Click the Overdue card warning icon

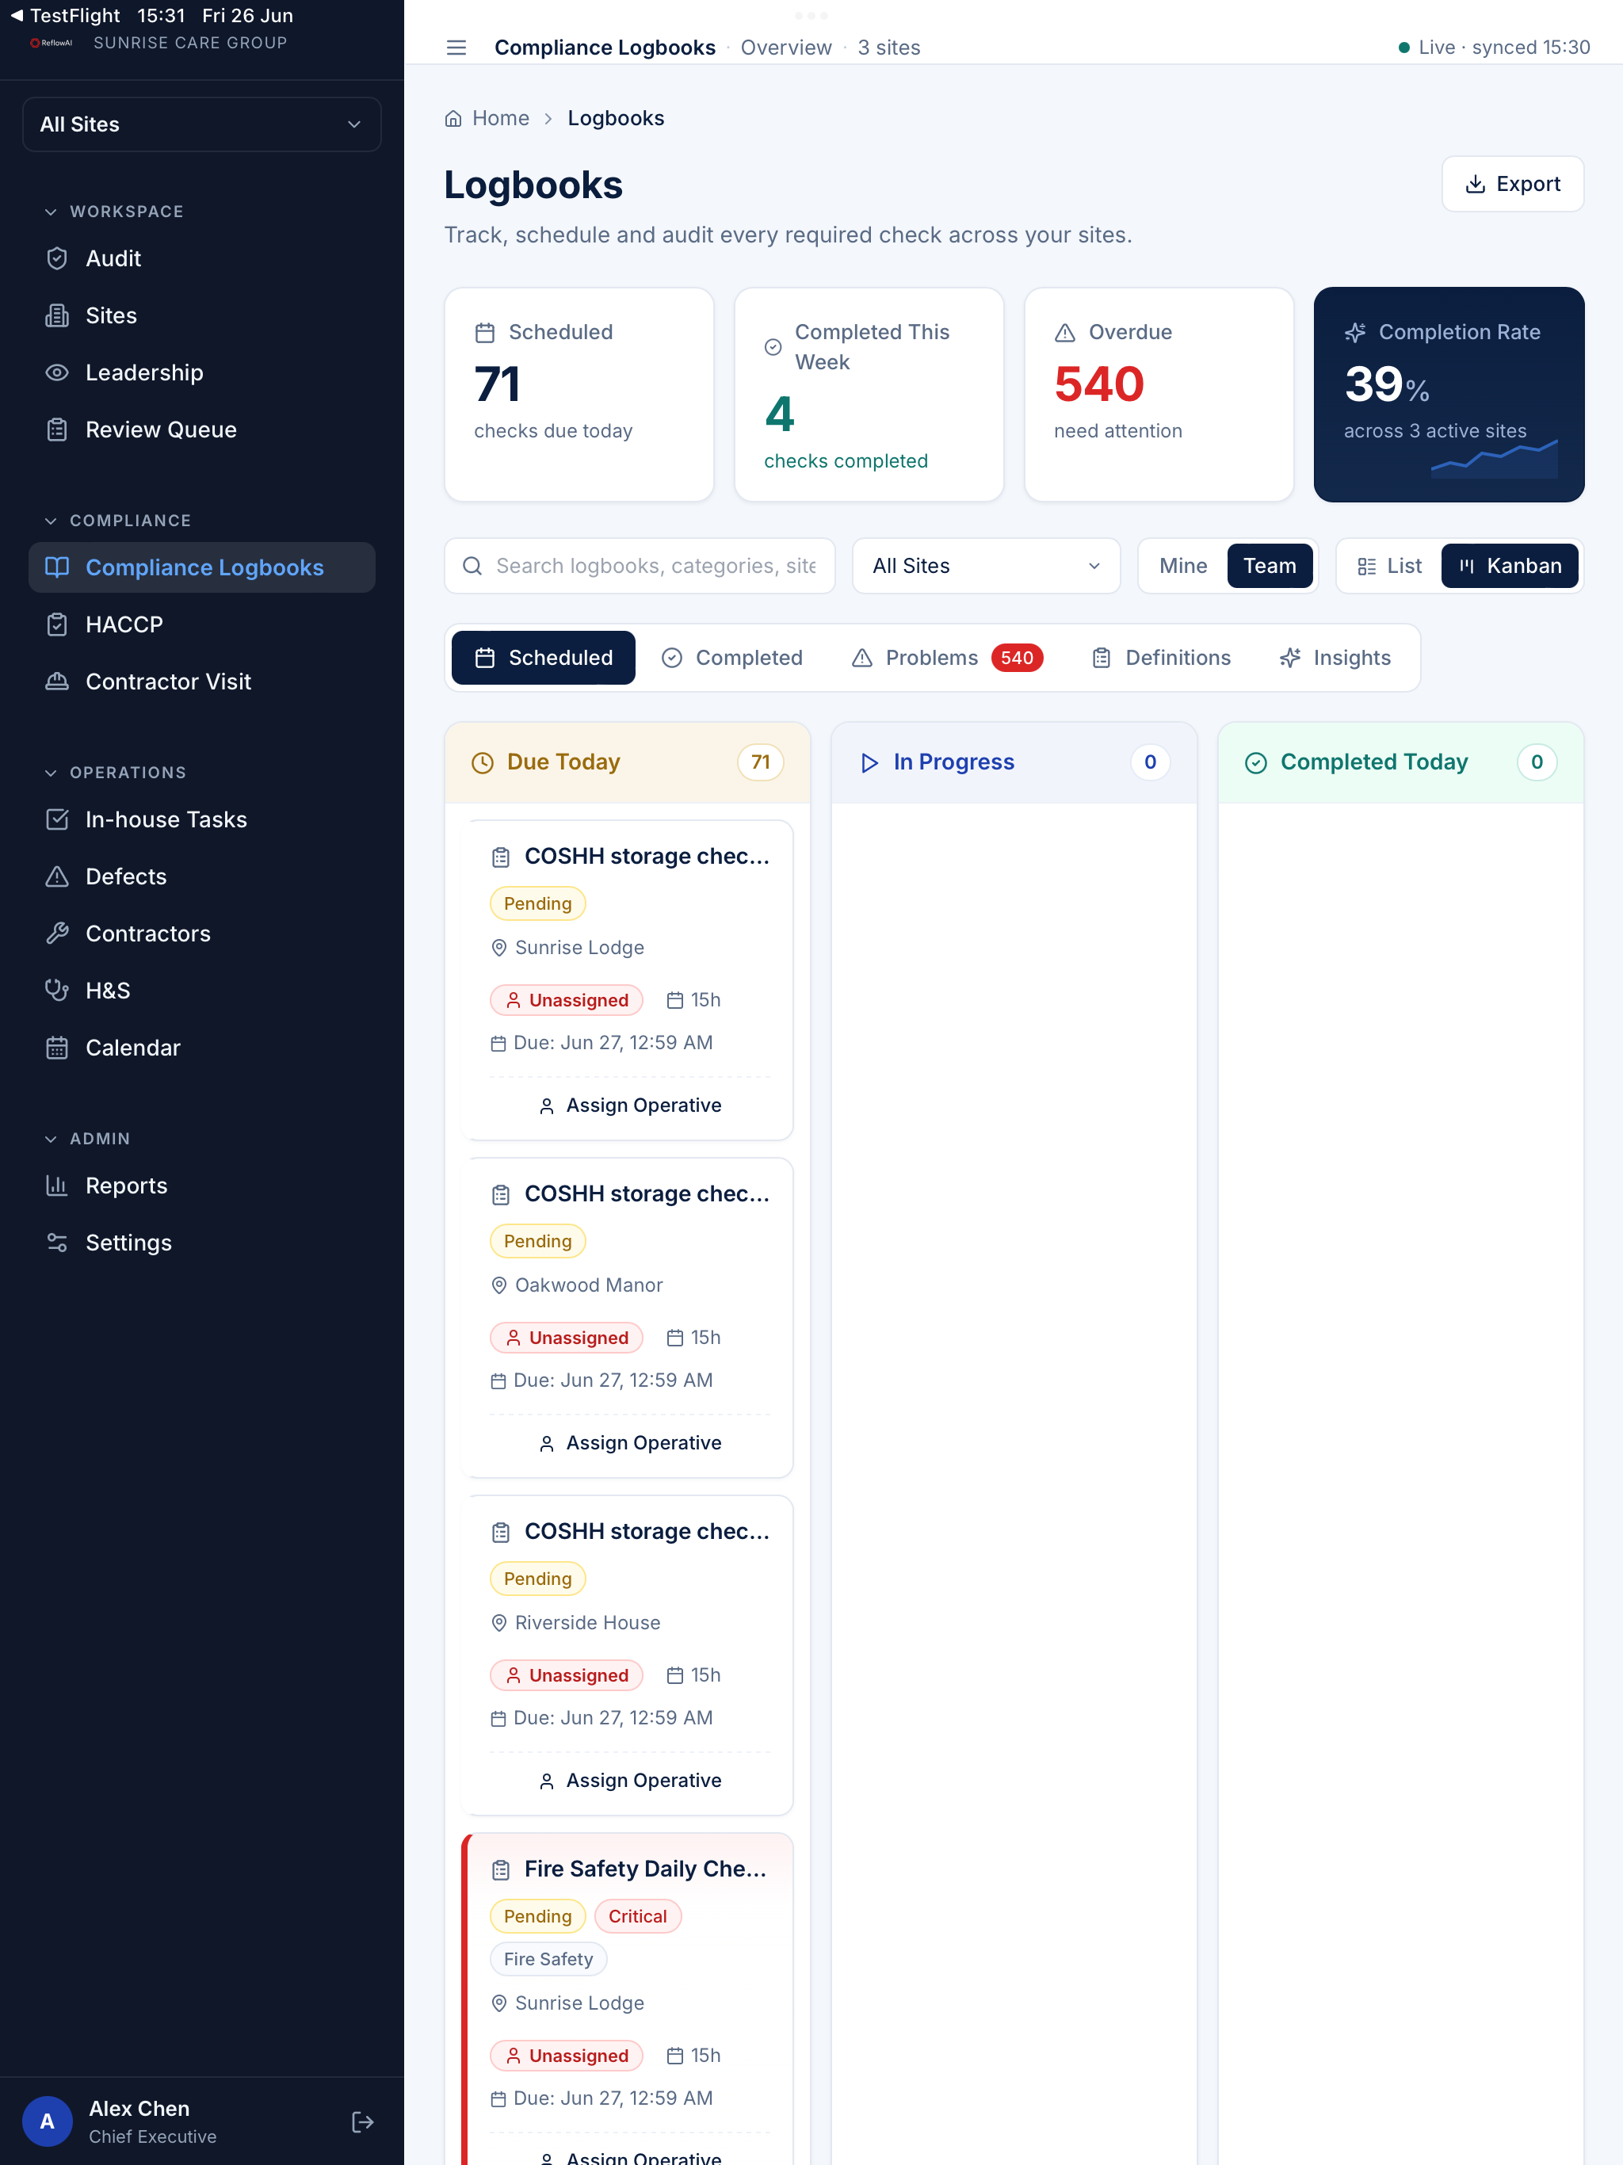point(1065,333)
